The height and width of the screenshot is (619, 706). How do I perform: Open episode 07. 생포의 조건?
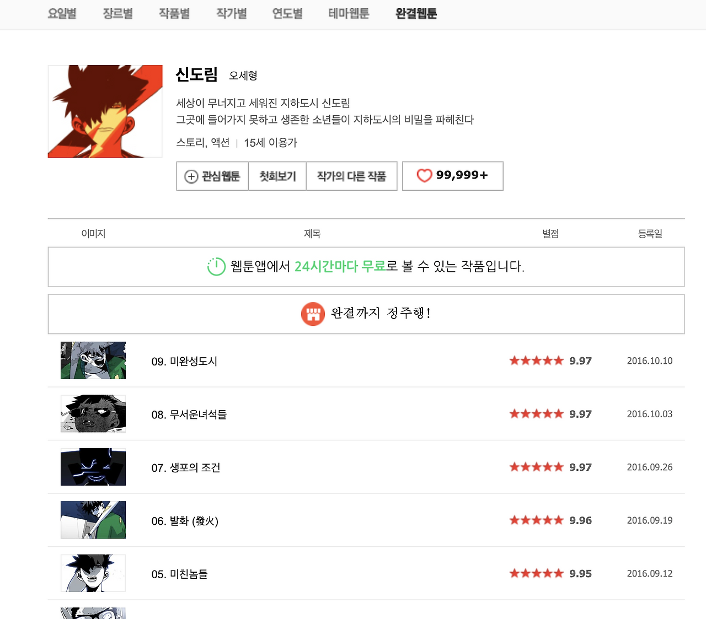[x=186, y=468]
